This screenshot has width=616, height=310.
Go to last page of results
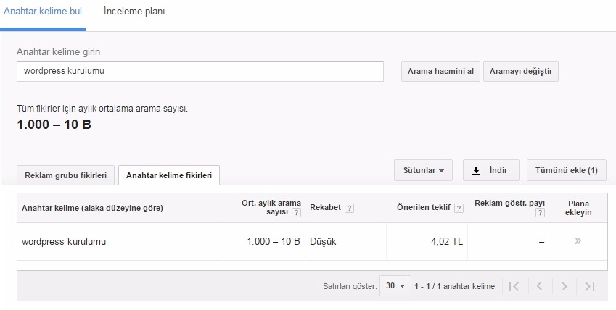(x=589, y=286)
